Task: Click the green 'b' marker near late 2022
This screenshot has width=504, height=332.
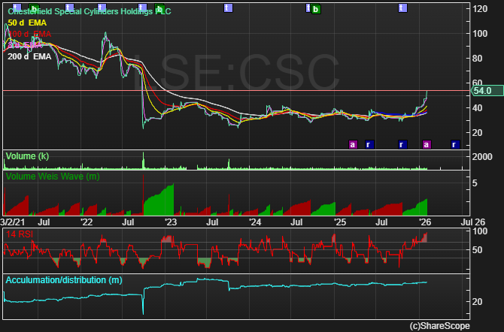Action: pyautogui.click(x=158, y=9)
